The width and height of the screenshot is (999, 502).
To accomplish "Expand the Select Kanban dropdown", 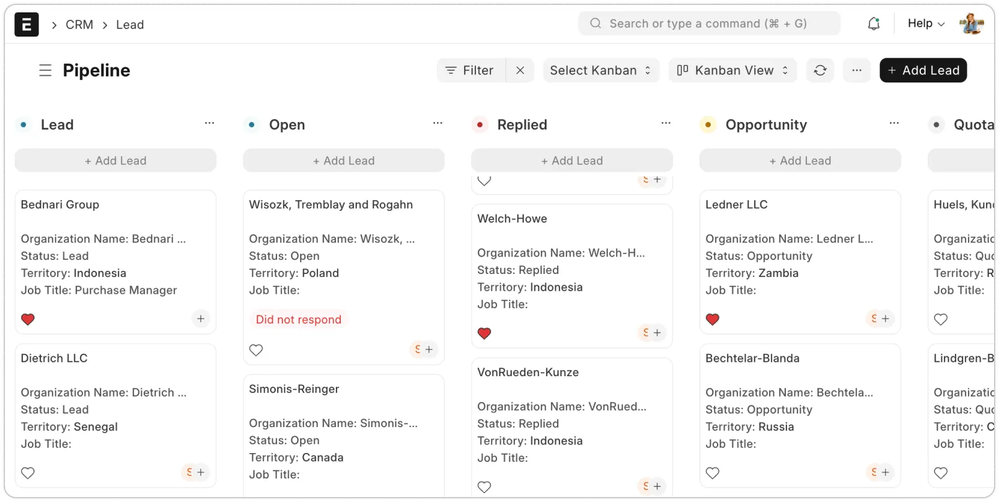I will (x=601, y=71).
